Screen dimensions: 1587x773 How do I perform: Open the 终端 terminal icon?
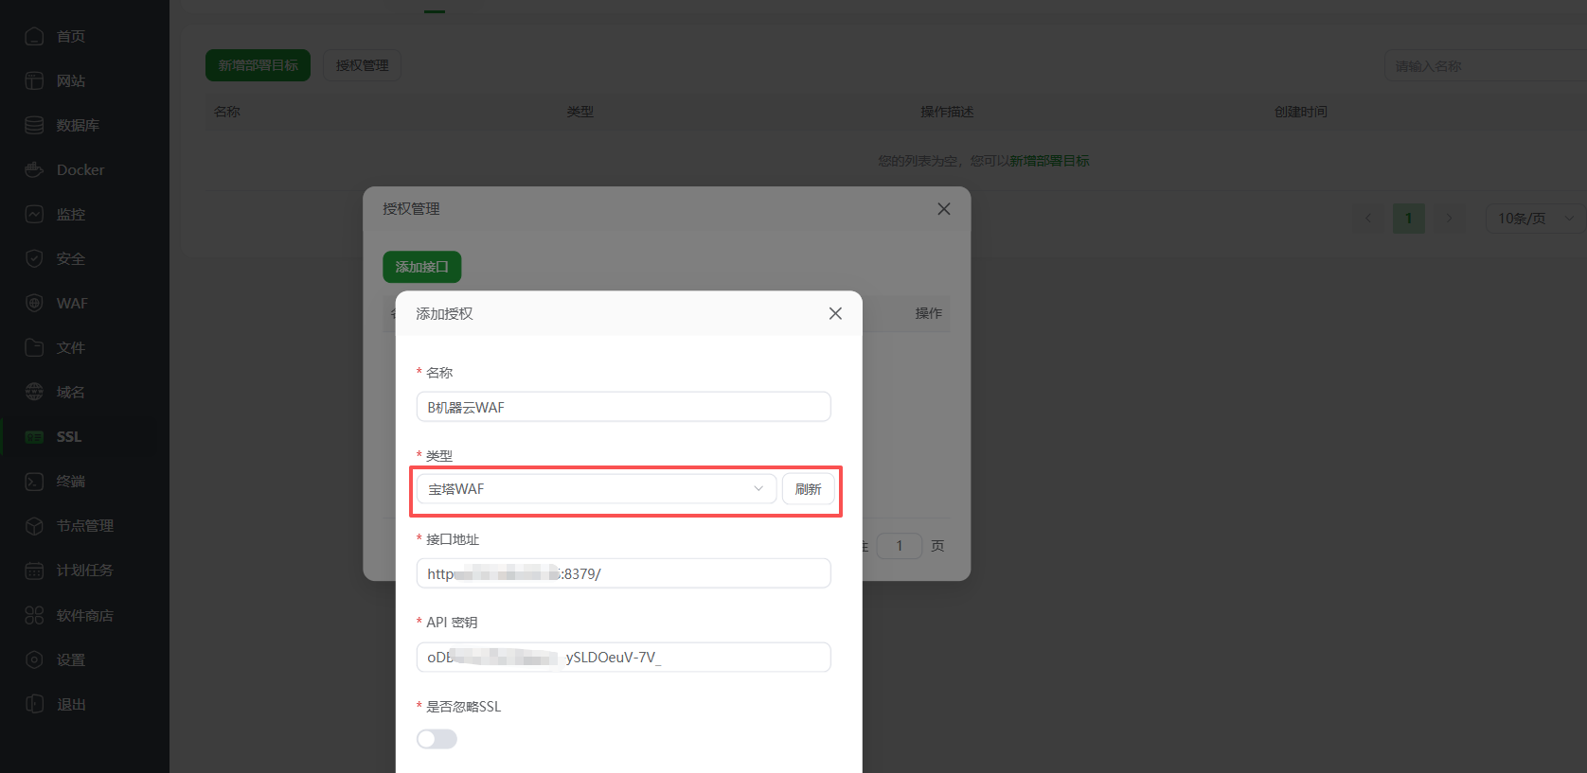[x=34, y=481]
